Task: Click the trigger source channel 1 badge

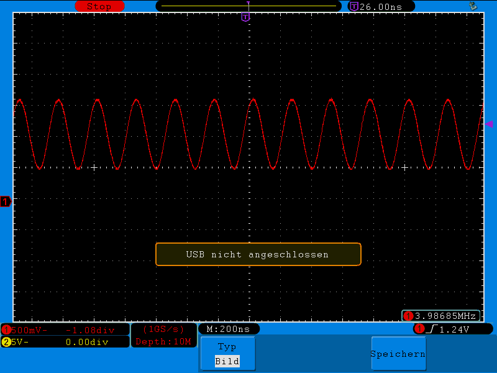Action: click(419, 329)
